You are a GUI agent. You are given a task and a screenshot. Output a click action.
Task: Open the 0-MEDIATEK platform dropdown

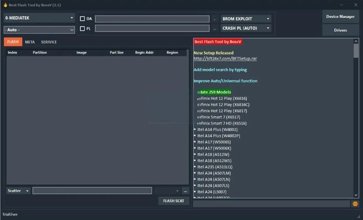coord(39,18)
